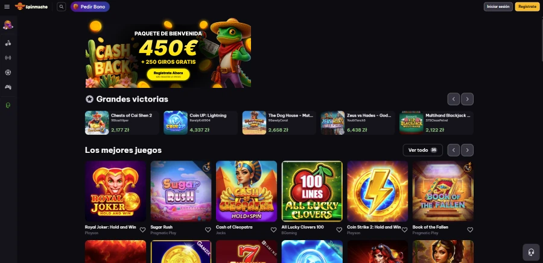Show previous Grandes victorias with left chevron
The width and height of the screenshot is (543, 263).
click(x=454, y=99)
